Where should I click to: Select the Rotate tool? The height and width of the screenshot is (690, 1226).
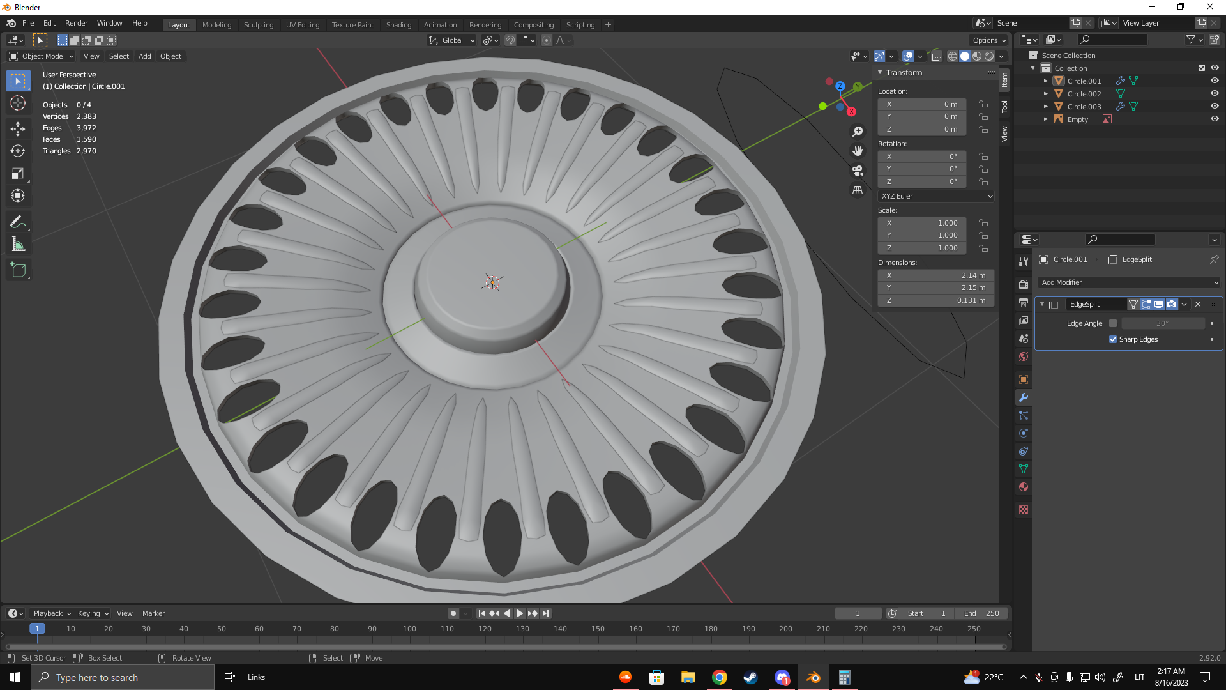pyautogui.click(x=18, y=151)
